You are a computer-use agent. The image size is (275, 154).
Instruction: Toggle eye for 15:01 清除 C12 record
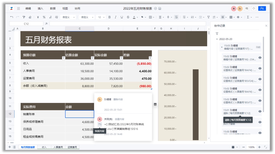click(x=260, y=111)
